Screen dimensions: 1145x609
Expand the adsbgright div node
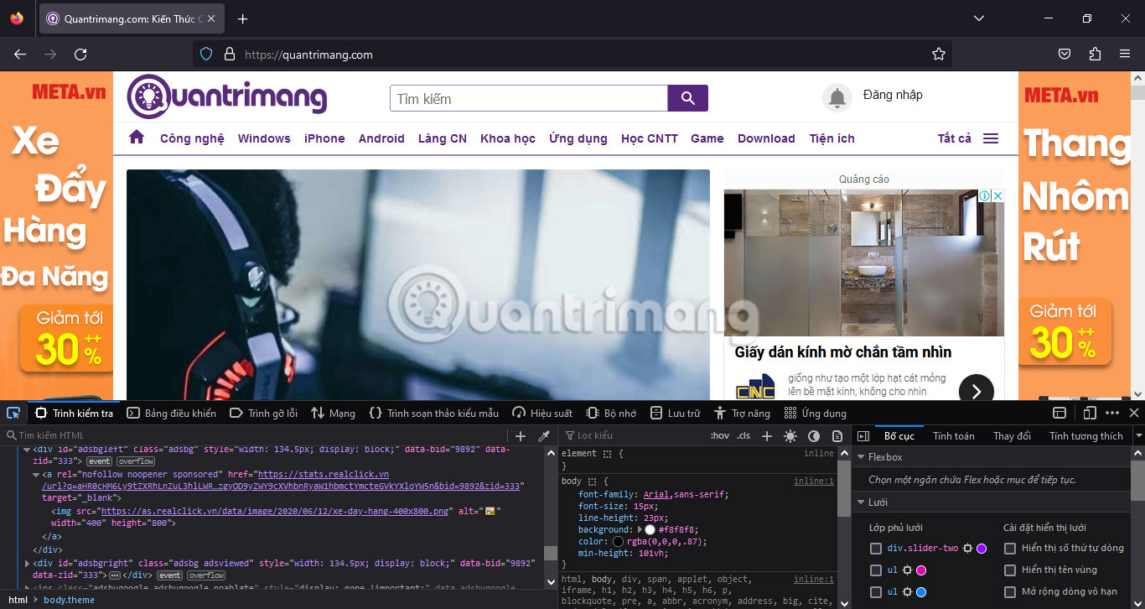click(26, 563)
